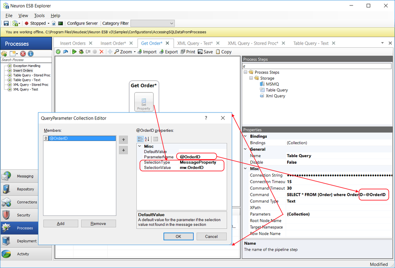Collapse the Process Steps tree node

tap(245, 72)
